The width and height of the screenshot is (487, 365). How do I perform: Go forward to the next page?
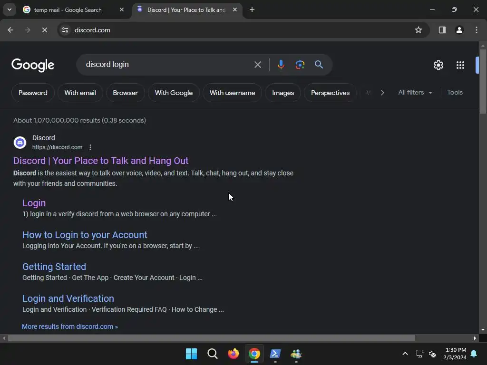point(28,30)
